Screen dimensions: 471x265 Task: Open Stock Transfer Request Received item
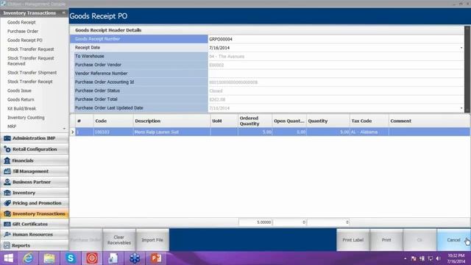31,61
